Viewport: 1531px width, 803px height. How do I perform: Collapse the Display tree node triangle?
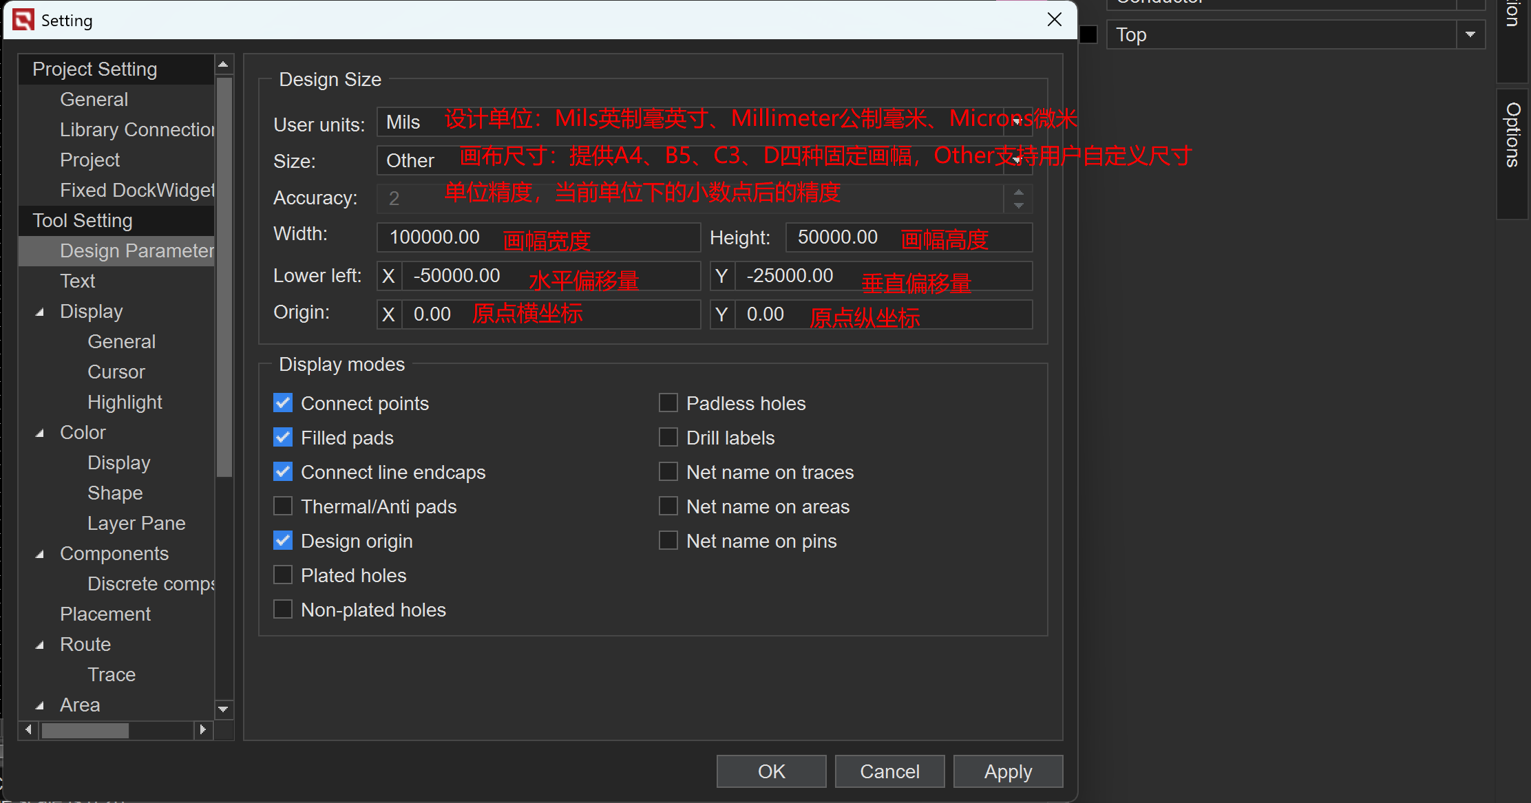40,312
